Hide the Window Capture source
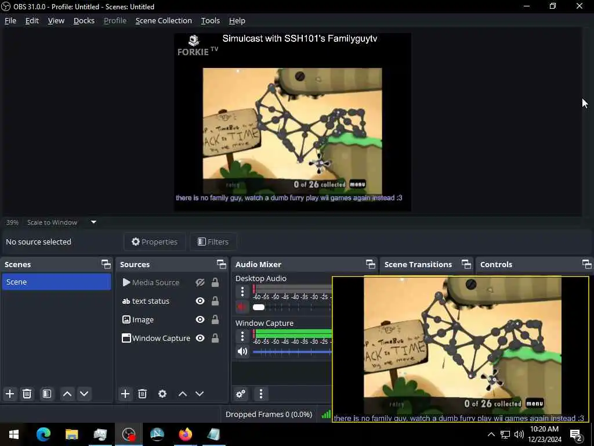594x446 pixels. (200, 339)
